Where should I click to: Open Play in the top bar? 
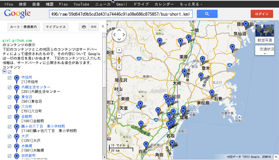[63, 4]
